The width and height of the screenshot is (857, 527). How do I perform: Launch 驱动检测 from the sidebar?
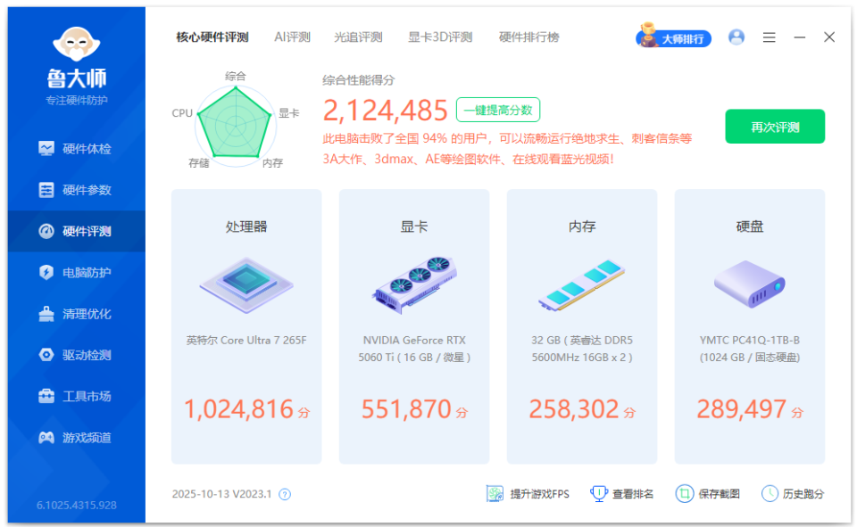pyautogui.click(x=76, y=355)
